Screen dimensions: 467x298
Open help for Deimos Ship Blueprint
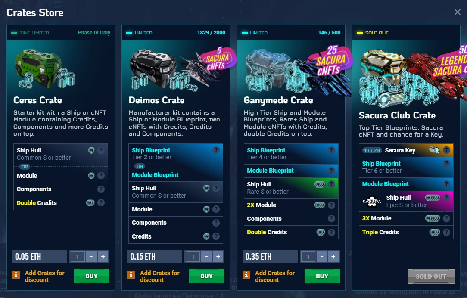(x=216, y=150)
